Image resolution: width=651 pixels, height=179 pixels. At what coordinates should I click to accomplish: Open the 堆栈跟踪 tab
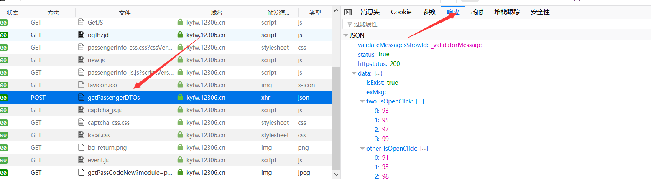(x=507, y=12)
